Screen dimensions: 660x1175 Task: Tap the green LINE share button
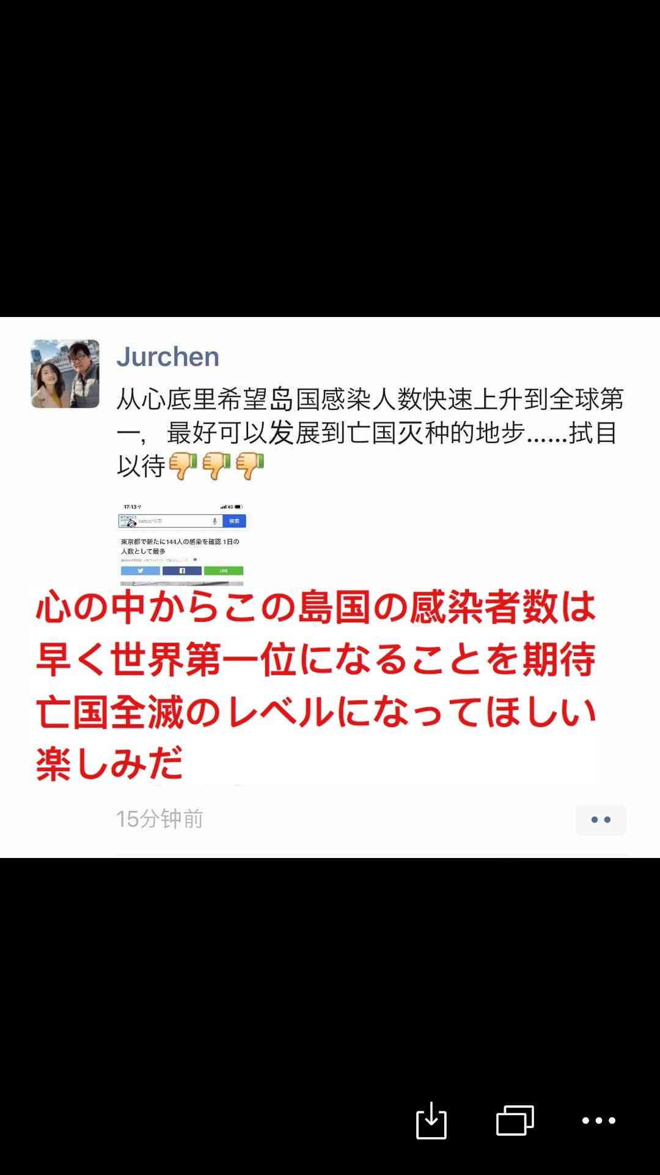click(x=223, y=570)
